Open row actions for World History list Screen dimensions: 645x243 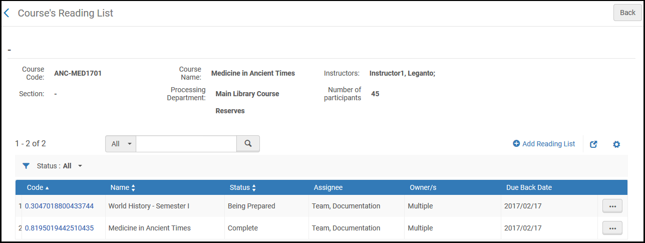612,206
